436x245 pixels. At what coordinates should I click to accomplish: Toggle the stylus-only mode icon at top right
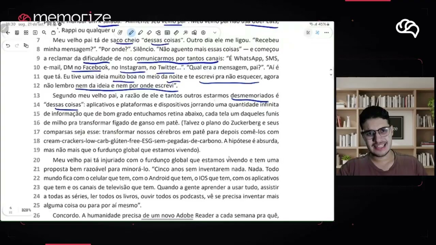308,33
